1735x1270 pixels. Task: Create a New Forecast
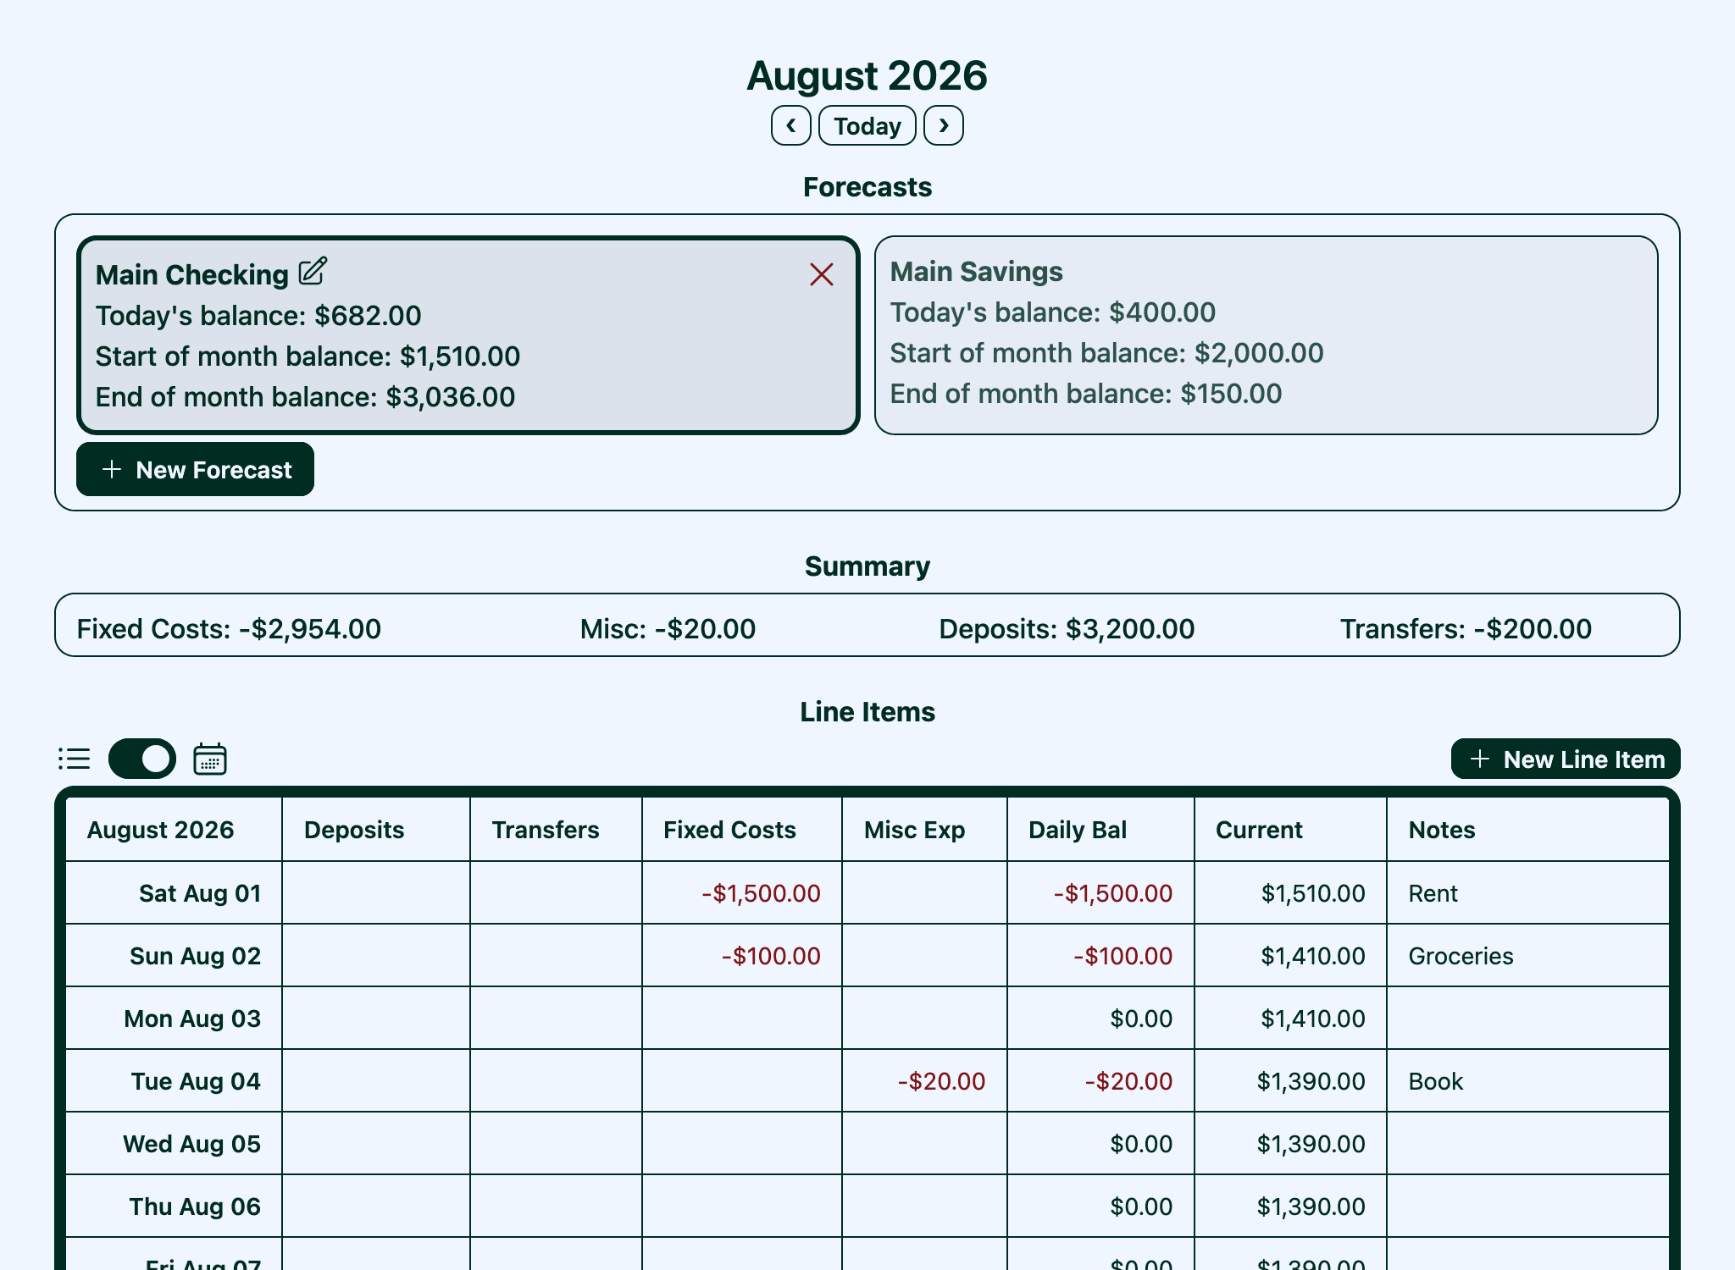click(x=195, y=470)
